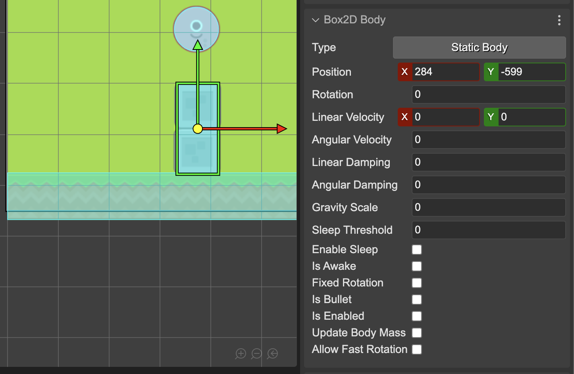Click the Sleep Threshold field

489,230
